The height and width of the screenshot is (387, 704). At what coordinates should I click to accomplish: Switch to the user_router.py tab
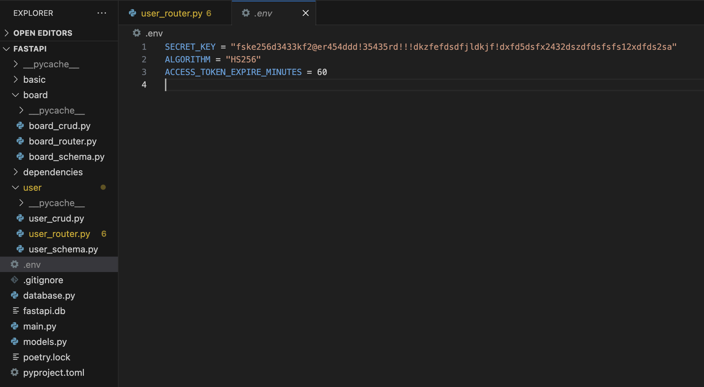(x=172, y=13)
